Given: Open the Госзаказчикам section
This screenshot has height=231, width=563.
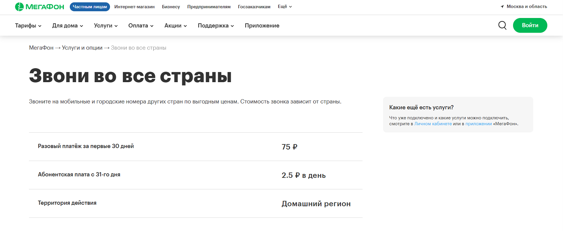Looking at the screenshot, I should point(254,7).
